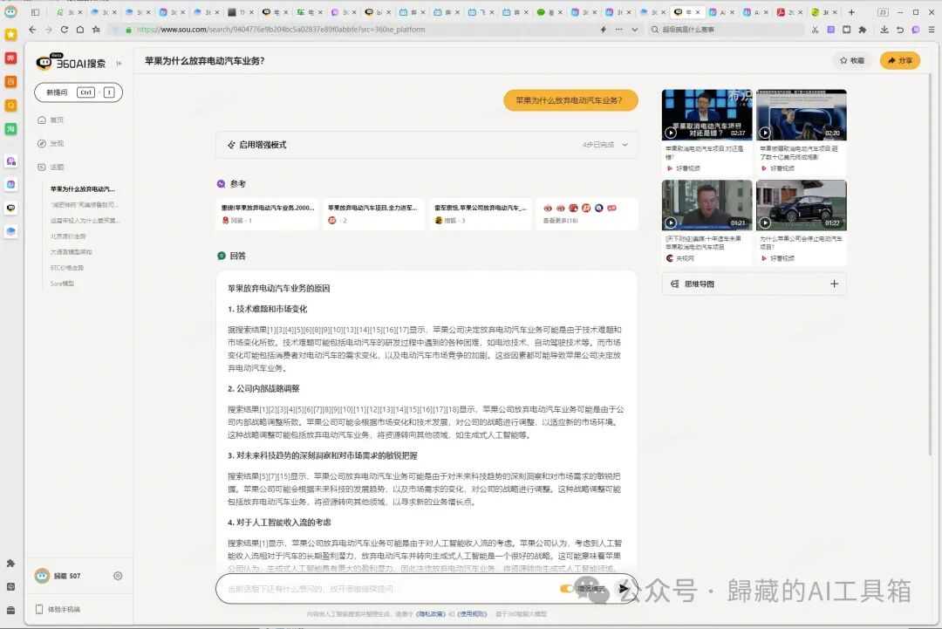Screen dimensions: 942x629
Task: Play the 02:20 video thumbnail
Action: (x=802, y=115)
